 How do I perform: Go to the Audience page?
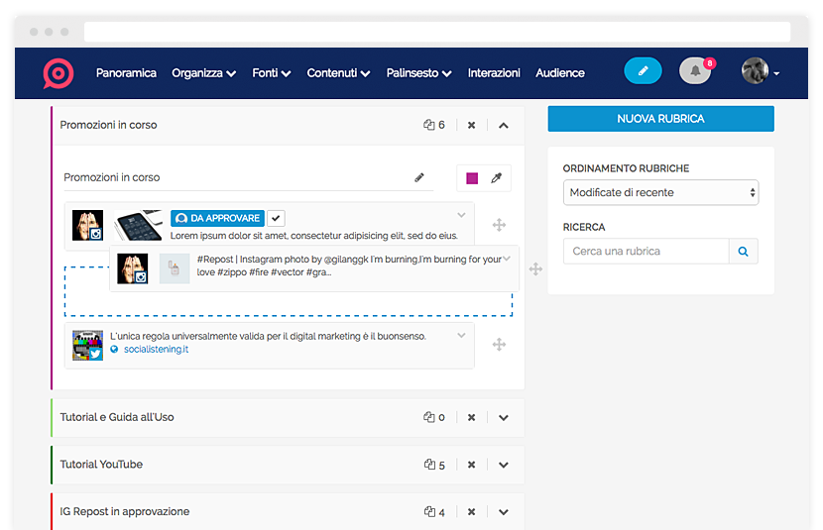[x=560, y=73]
